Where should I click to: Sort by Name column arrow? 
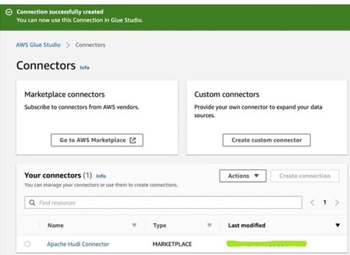point(135,225)
